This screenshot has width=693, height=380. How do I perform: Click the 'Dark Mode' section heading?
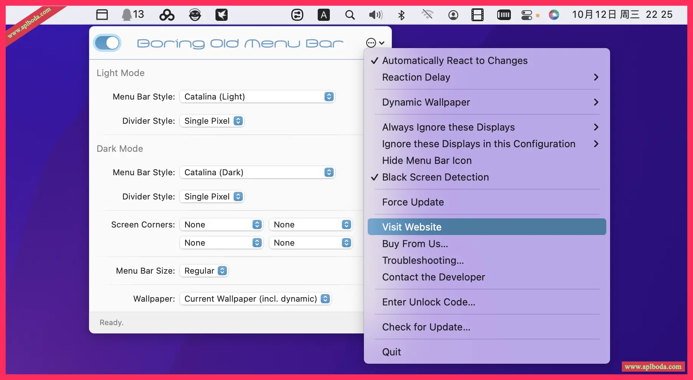pos(120,149)
